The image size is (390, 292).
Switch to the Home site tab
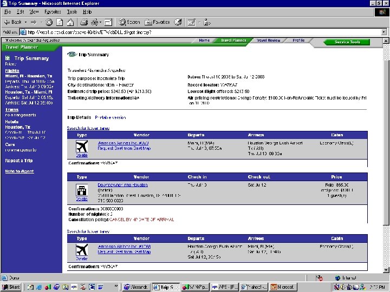(204, 40)
